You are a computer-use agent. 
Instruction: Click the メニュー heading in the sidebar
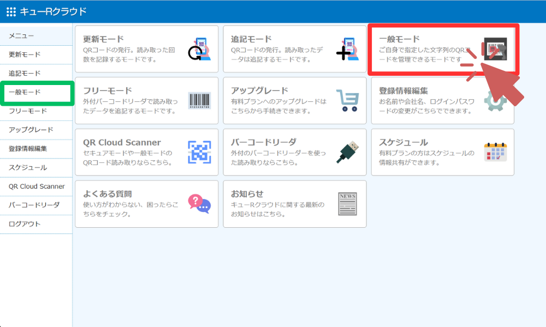point(21,36)
